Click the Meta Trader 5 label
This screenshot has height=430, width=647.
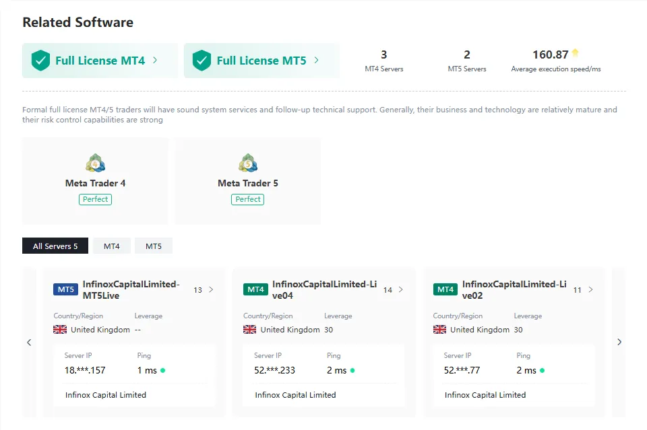(x=248, y=183)
